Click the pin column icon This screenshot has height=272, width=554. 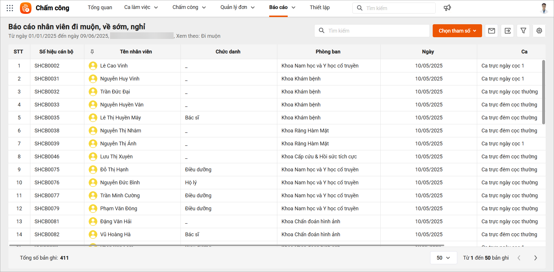click(x=92, y=52)
